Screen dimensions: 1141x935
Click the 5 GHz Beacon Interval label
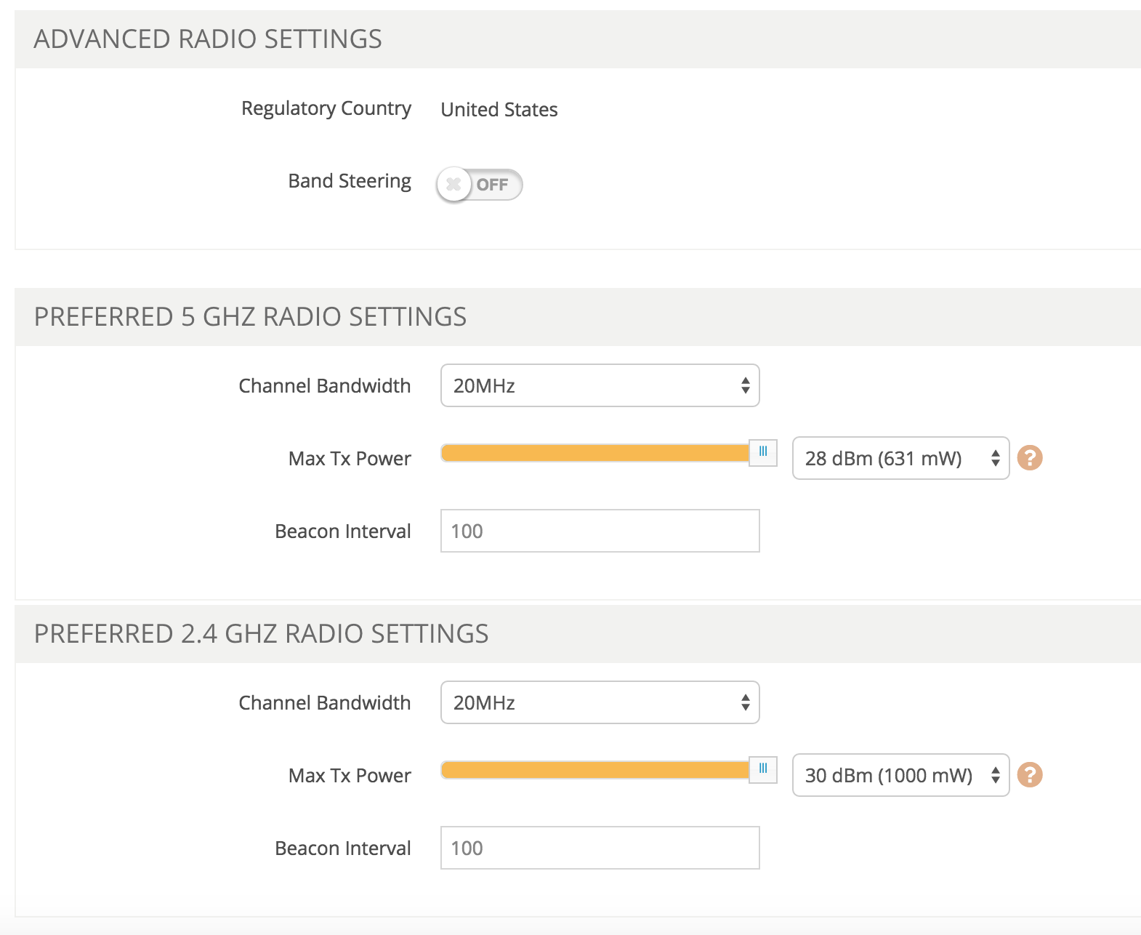coord(343,531)
